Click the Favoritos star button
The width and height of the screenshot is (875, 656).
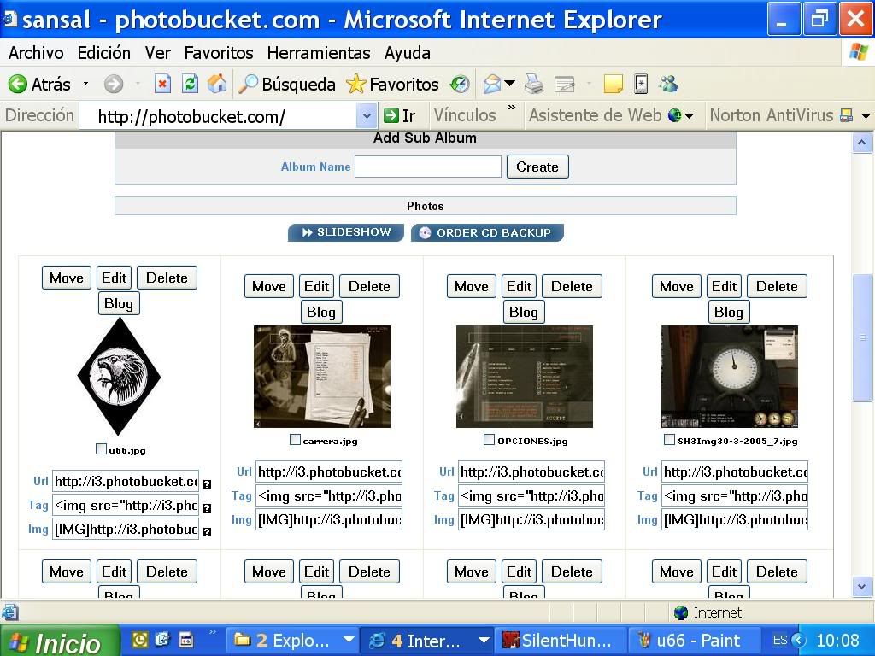coord(392,84)
